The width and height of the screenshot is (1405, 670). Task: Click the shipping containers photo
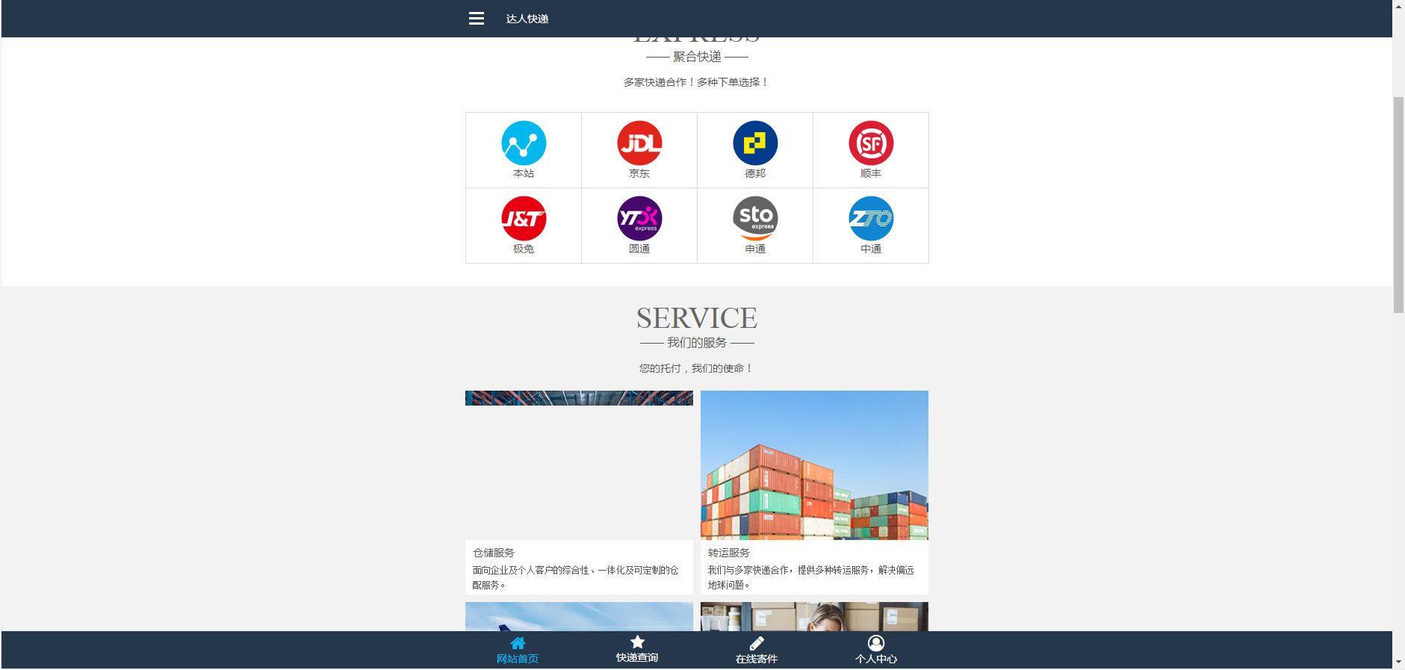tap(814, 465)
